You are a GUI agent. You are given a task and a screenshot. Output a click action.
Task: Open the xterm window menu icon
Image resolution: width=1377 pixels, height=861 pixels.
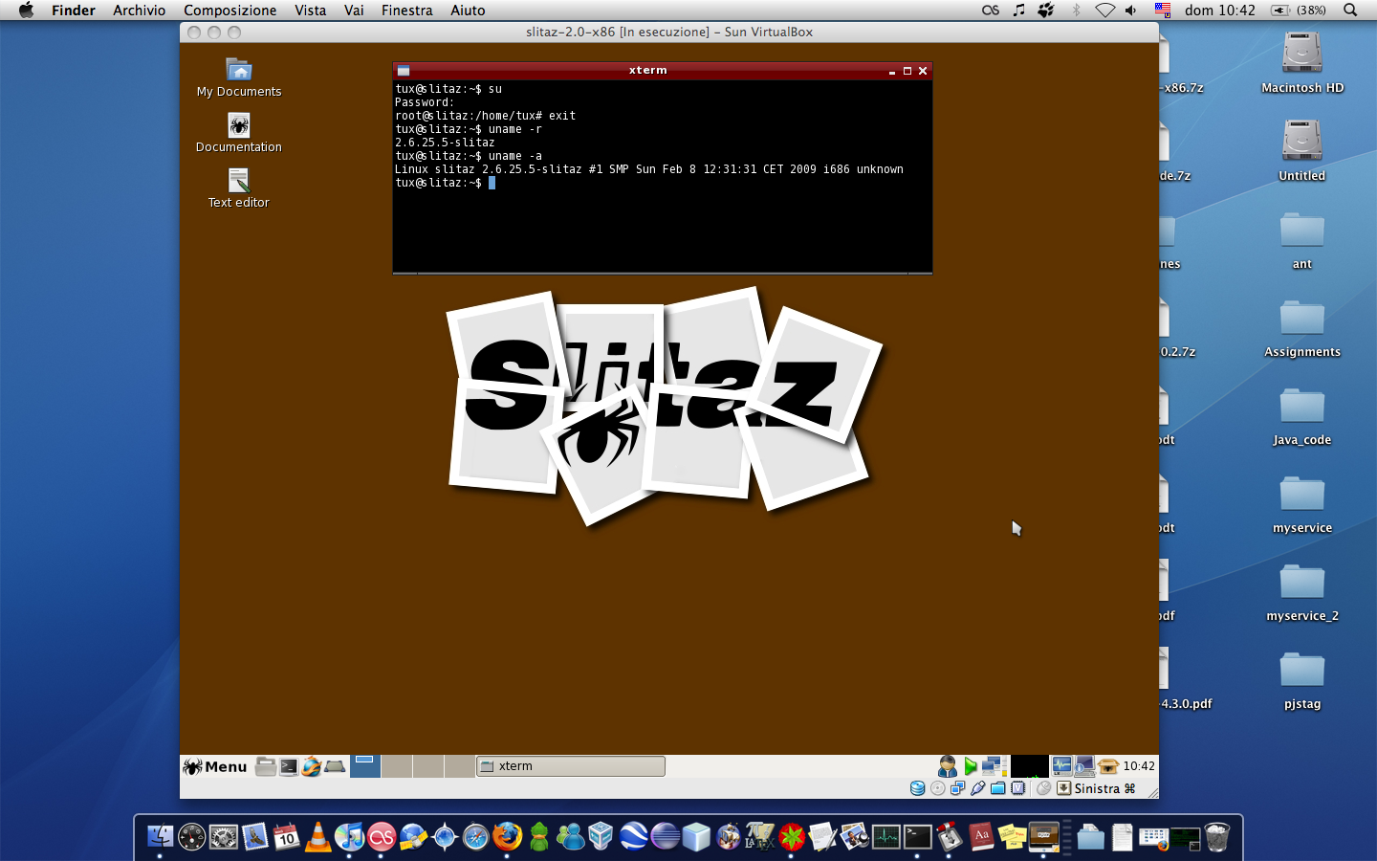click(x=404, y=71)
